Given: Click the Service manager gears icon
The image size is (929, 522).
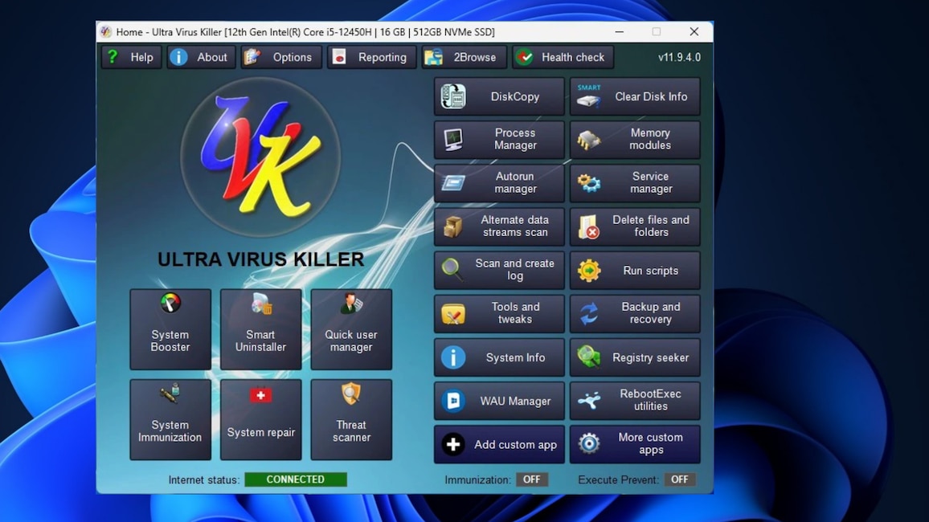Looking at the screenshot, I should coord(589,183).
